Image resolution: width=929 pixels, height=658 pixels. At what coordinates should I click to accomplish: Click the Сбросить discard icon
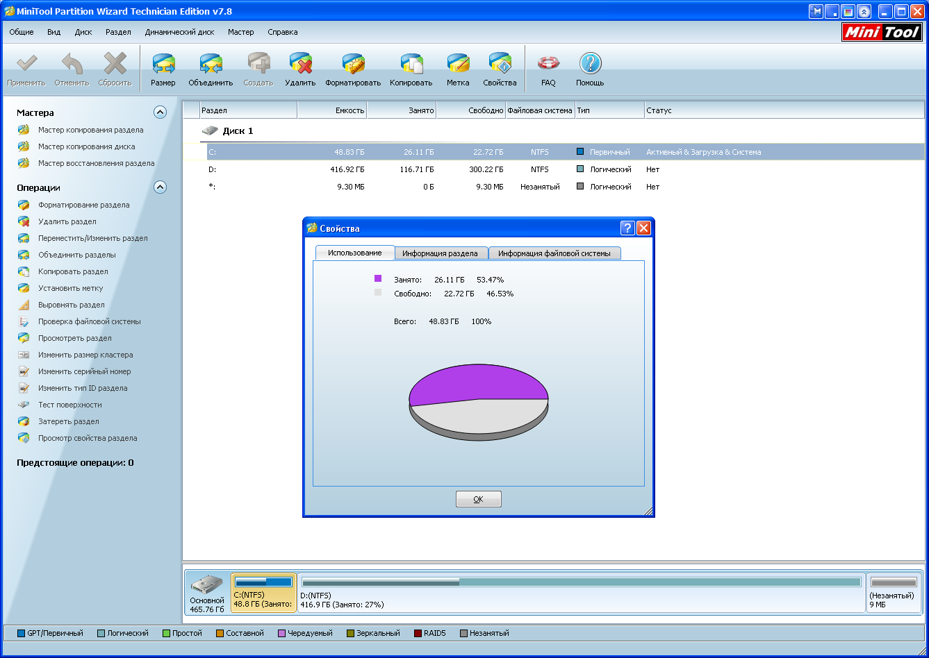click(115, 64)
